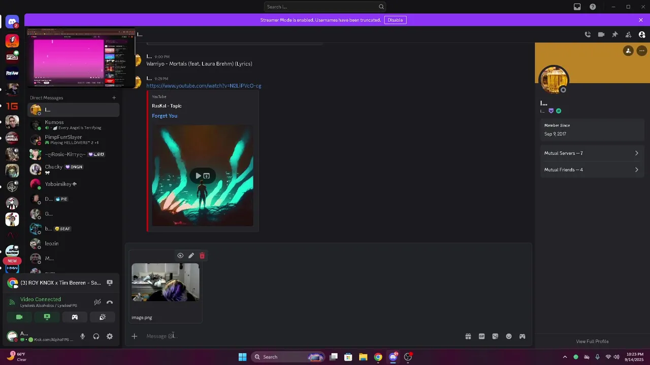Open the help question mark icon

[x=593, y=7]
